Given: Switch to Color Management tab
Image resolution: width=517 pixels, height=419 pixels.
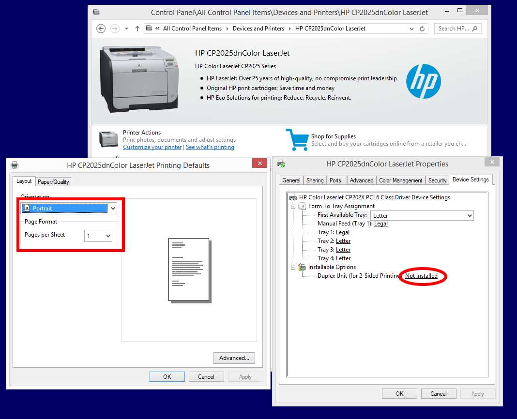Looking at the screenshot, I should coord(401,180).
